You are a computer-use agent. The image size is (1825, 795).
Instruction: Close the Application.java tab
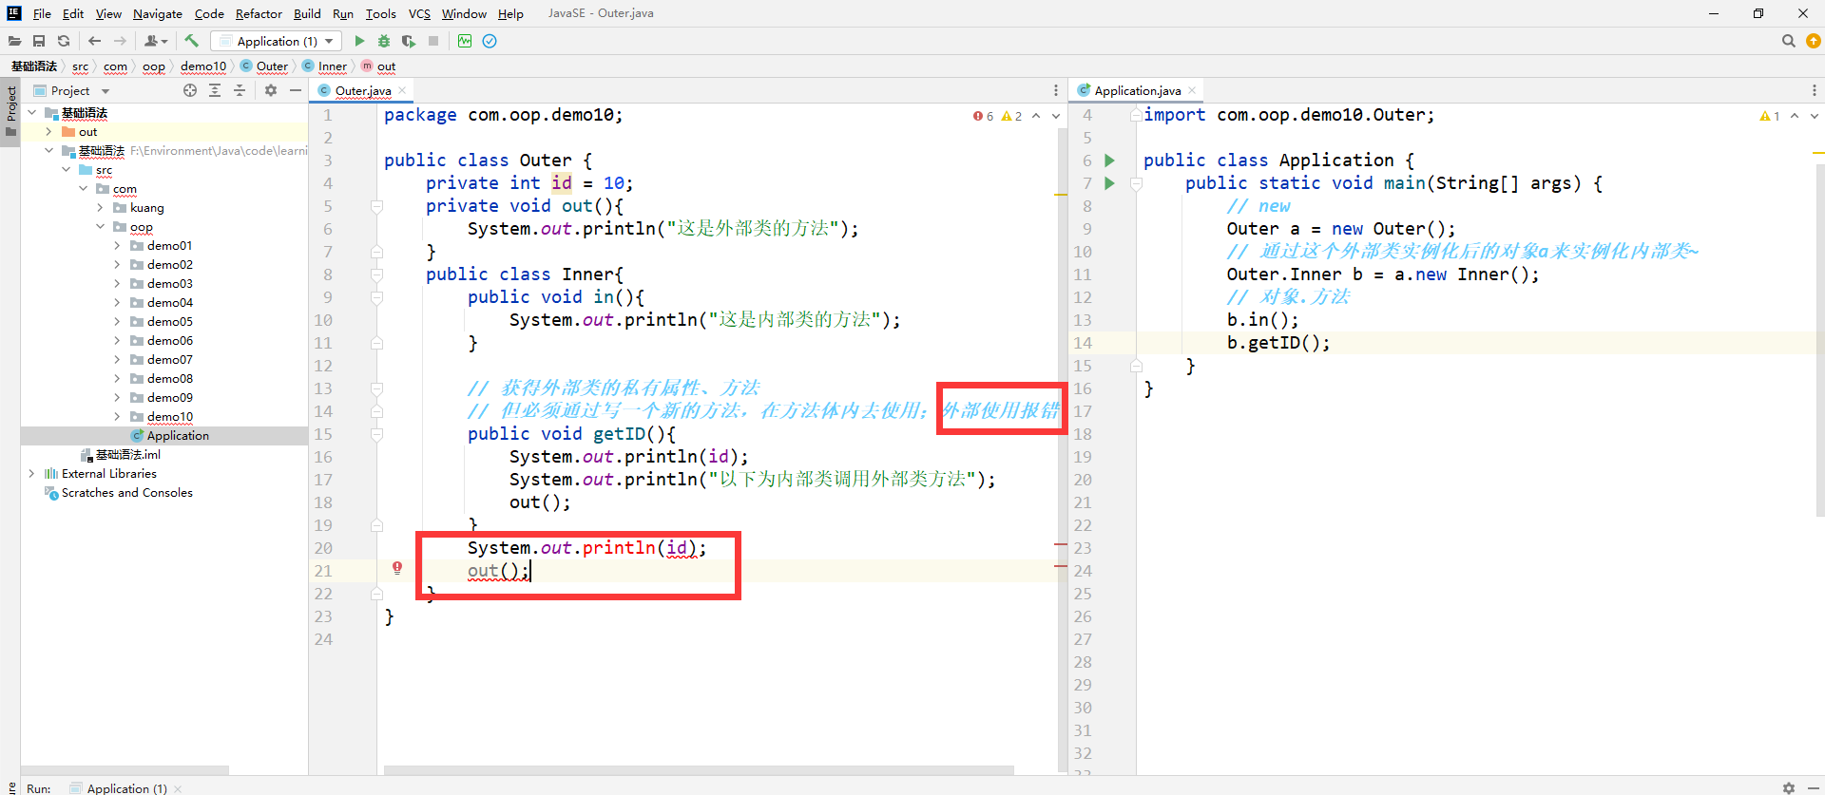(1192, 90)
